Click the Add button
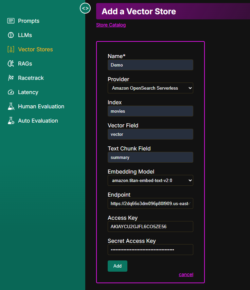This screenshot has width=250, height=290. 118,266
